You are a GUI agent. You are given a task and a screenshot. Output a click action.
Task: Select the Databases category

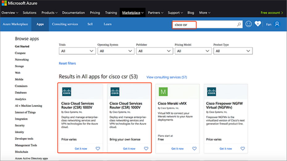coord(21,92)
